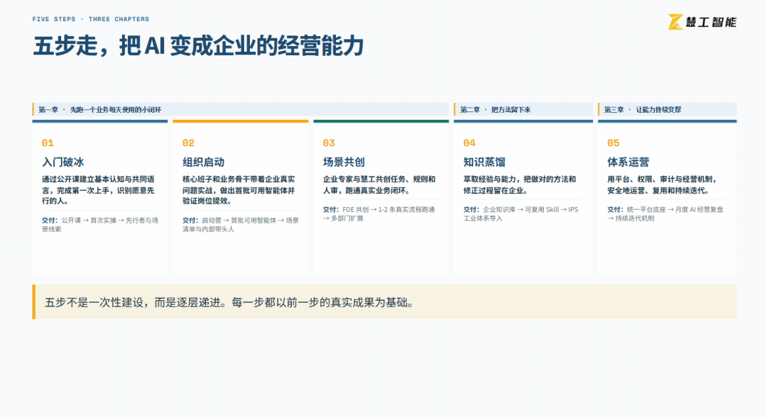Click the 第一章 chapter header bar
767x417 pixels.
[241, 109]
